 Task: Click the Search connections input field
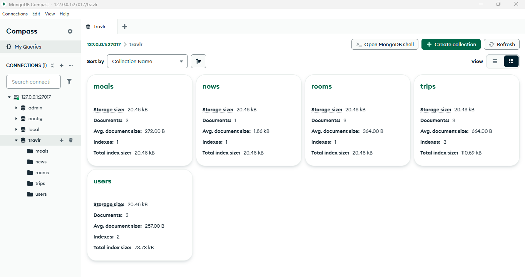pyautogui.click(x=33, y=82)
